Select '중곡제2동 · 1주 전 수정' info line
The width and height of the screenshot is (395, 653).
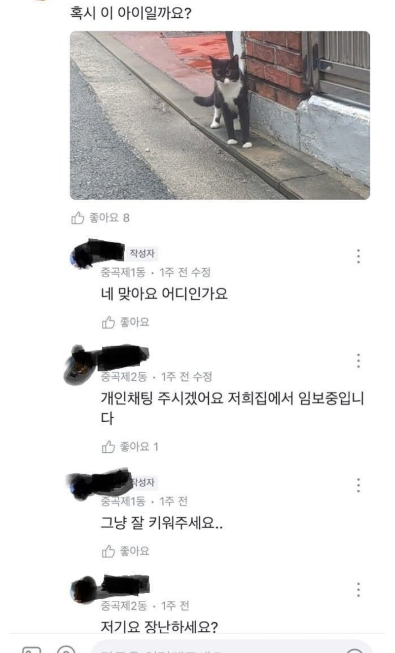coord(156,377)
